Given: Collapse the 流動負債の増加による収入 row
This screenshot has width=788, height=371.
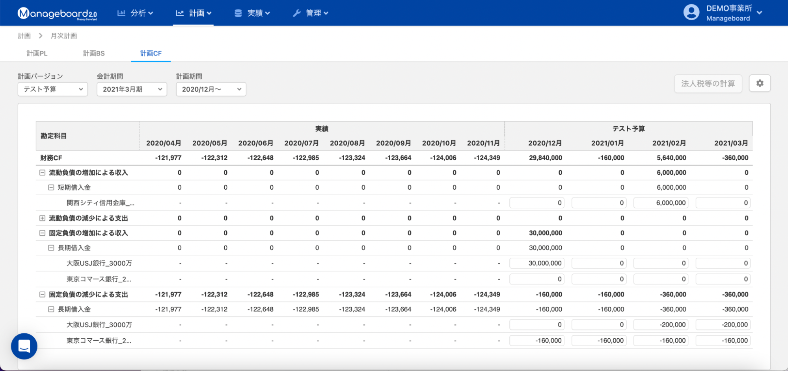Looking at the screenshot, I should (x=42, y=173).
